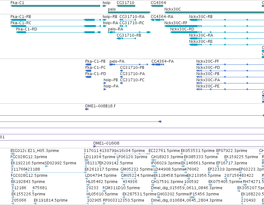Select transcript Nckx30C-RA
The image size is (264, 205).
[226, 38]
